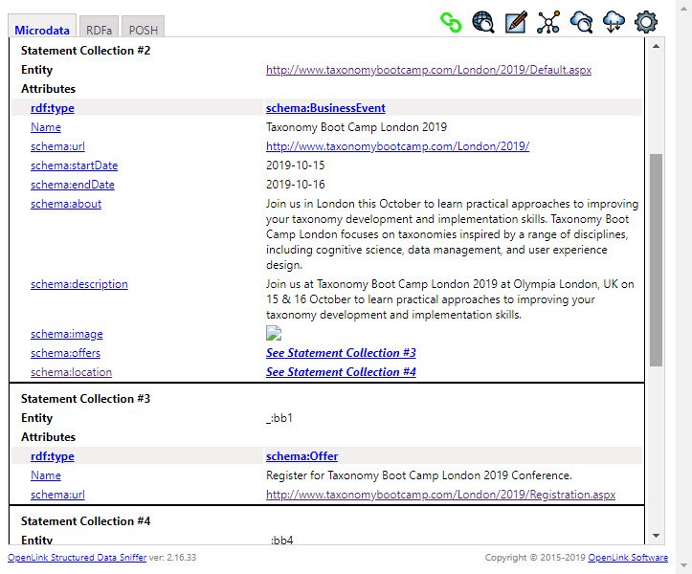Click schema:url in Statement Collection #3
This screenshot has width=692, height=574.
[x=57, y=495]
